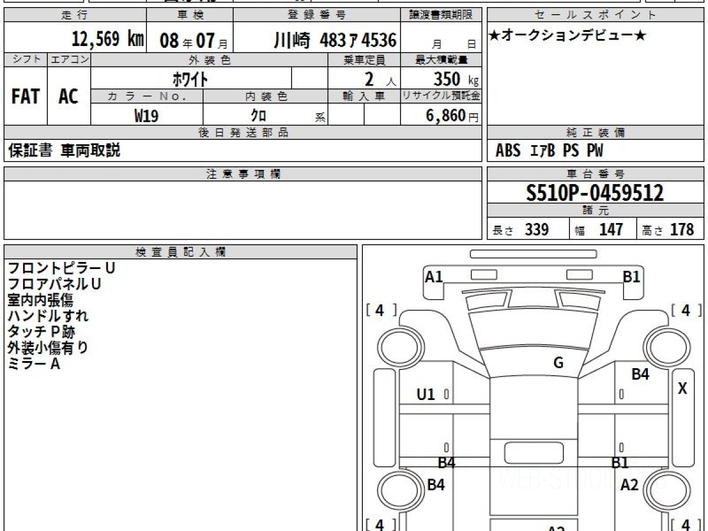Select the color code W19 cell

(146, 116)
